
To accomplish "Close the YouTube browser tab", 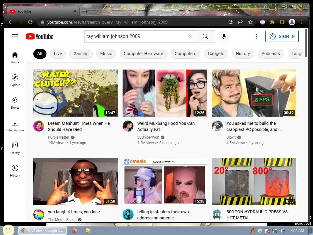I will tap(75, 11).
